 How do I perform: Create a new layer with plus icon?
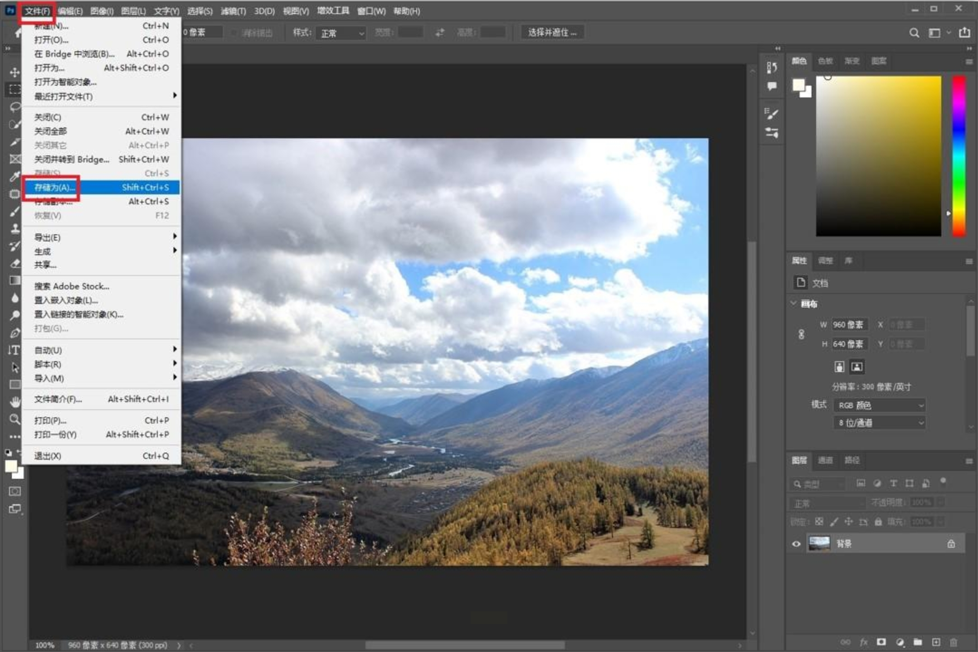point(936,642)
